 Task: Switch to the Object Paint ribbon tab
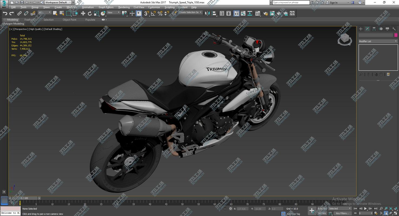[69, 20]
